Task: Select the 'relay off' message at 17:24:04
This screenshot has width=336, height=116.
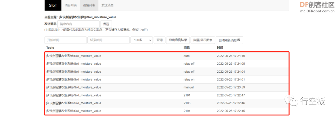Action: coord(189,71)
